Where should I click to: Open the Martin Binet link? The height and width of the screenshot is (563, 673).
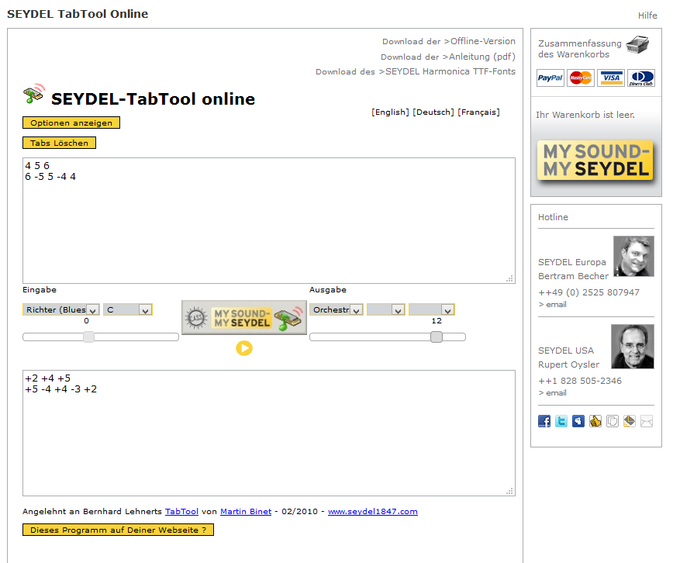coord(246,512)
